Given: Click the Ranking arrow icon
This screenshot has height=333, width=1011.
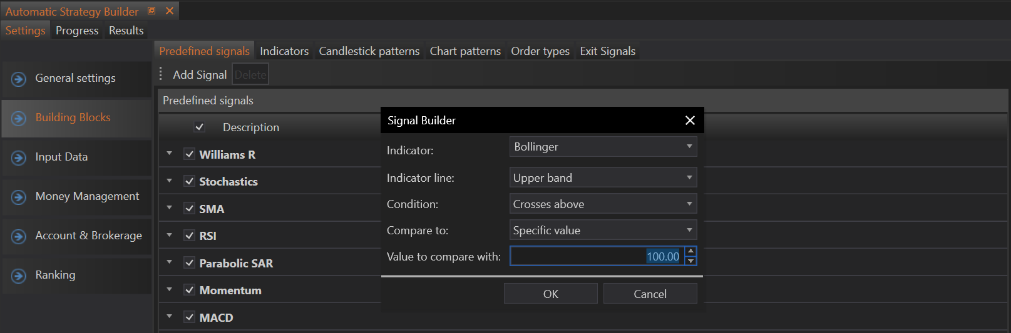Looking at the screenshot, I should point(19,276).
